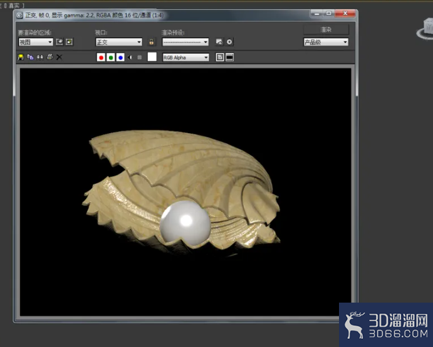Clone the rendered frame window
The image size is (433, 347).
[x=40, y=57]
